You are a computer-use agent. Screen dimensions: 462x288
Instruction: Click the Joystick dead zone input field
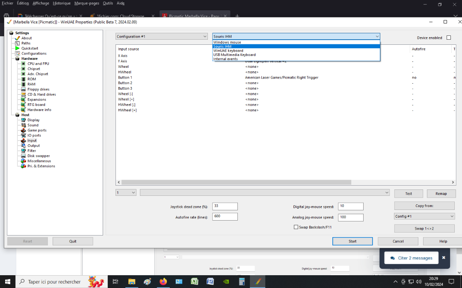pos(225,207)
